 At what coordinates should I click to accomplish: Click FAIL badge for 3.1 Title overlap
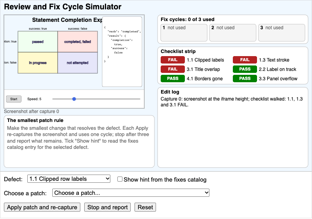tap(173, 69)
